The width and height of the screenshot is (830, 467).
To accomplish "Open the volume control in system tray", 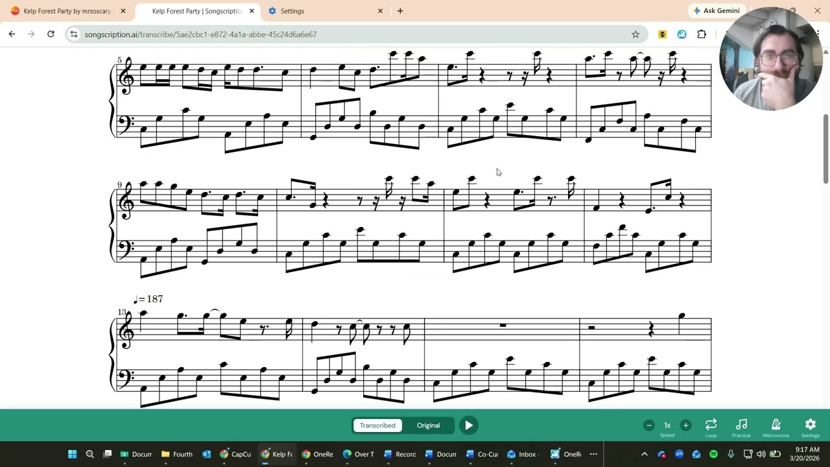I will pyautogui.click(x=761, y=454).
